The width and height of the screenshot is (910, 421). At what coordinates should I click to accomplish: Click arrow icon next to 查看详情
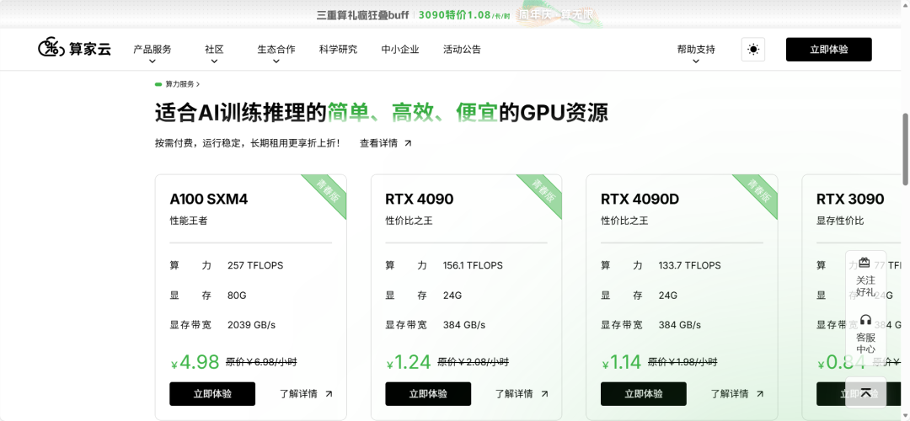[x=408, y=143]
